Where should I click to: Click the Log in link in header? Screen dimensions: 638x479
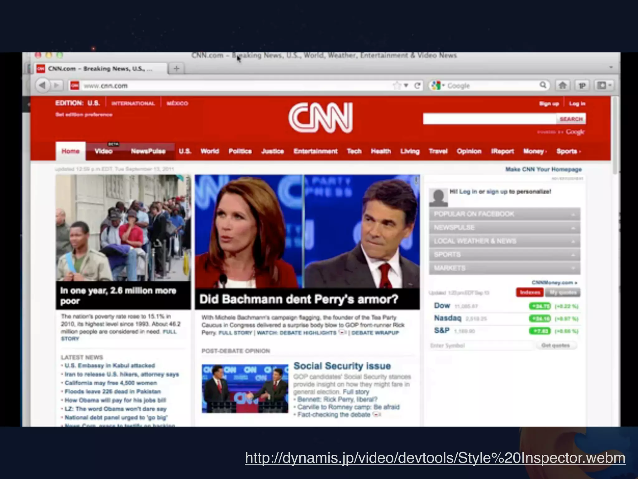point(577,104)
